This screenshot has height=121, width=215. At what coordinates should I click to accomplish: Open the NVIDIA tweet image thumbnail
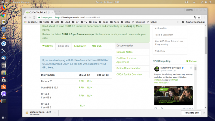[173, 96]
